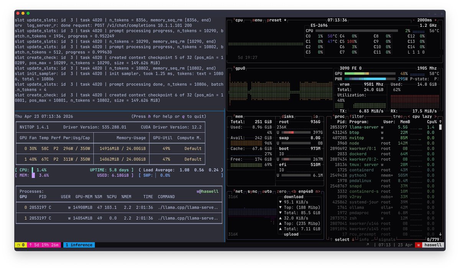The height and width of the screenshot is (270, 460).
Task: Click left arrow before cpu lazy sorting
Action: 408,116
